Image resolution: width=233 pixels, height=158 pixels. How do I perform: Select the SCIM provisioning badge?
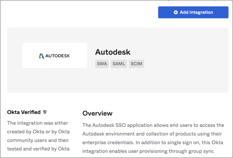click(x=136, y=64)
